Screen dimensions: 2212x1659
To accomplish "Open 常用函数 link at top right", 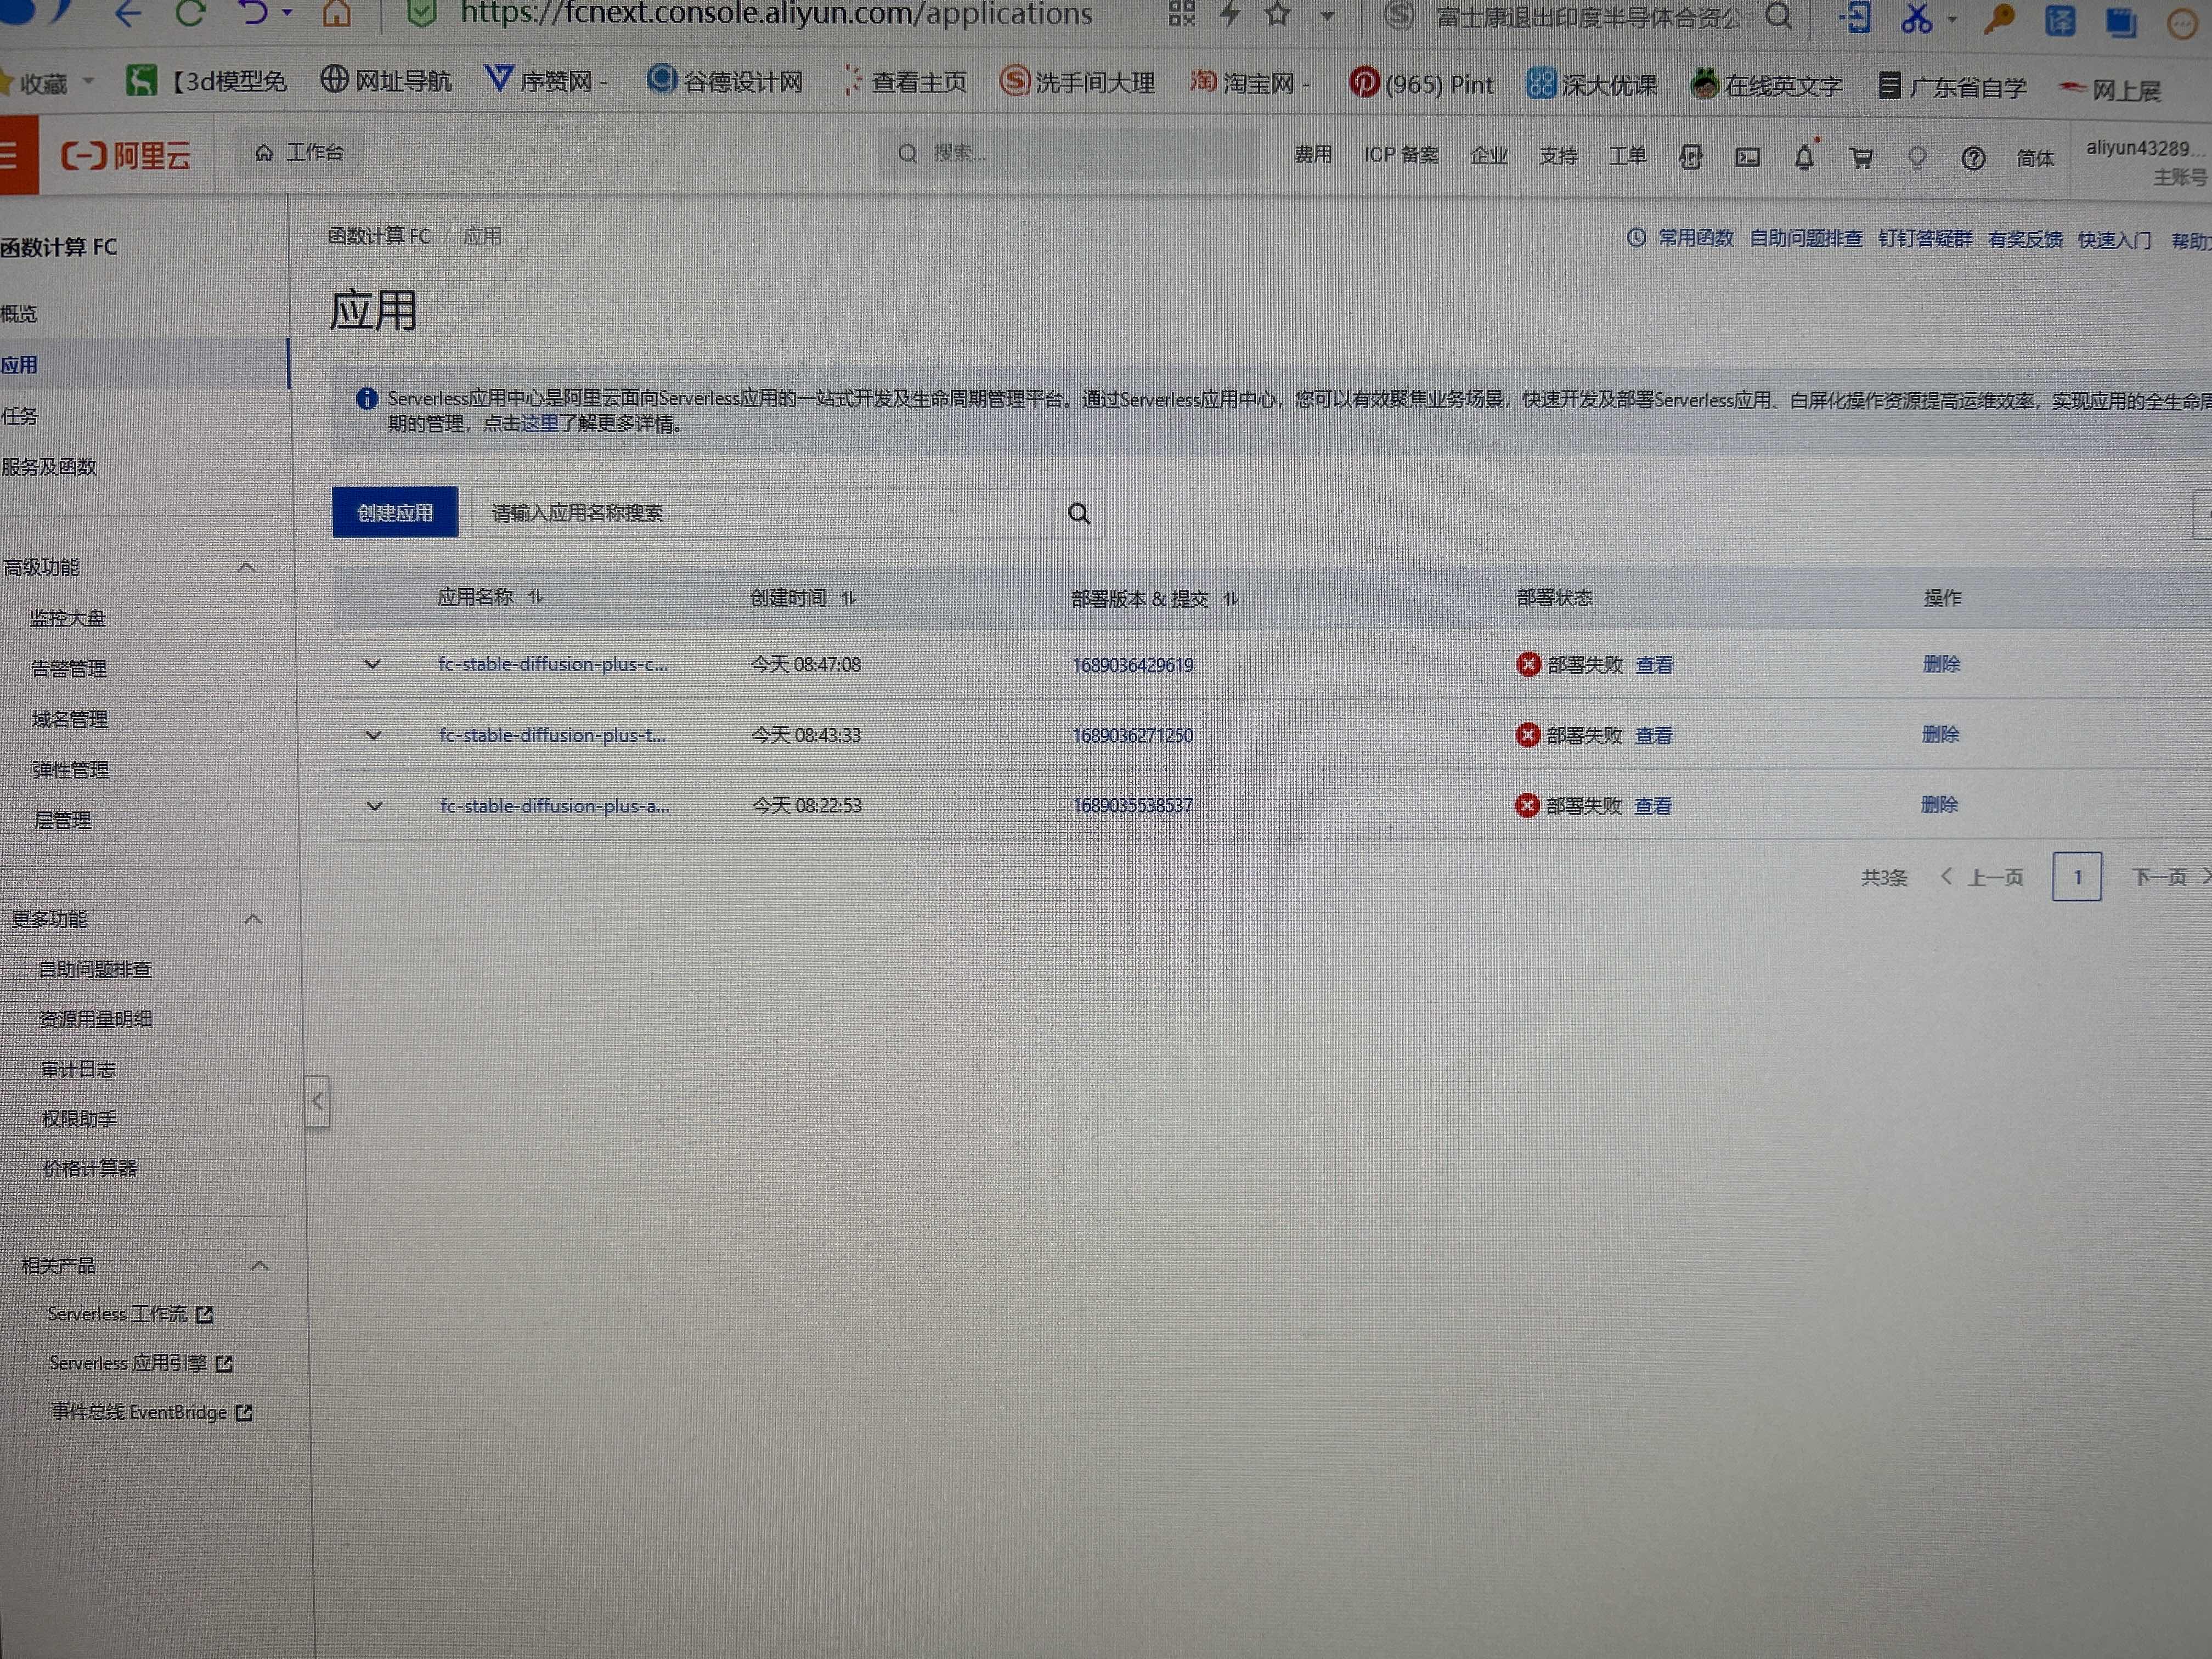I will [x=1696, y=238].
